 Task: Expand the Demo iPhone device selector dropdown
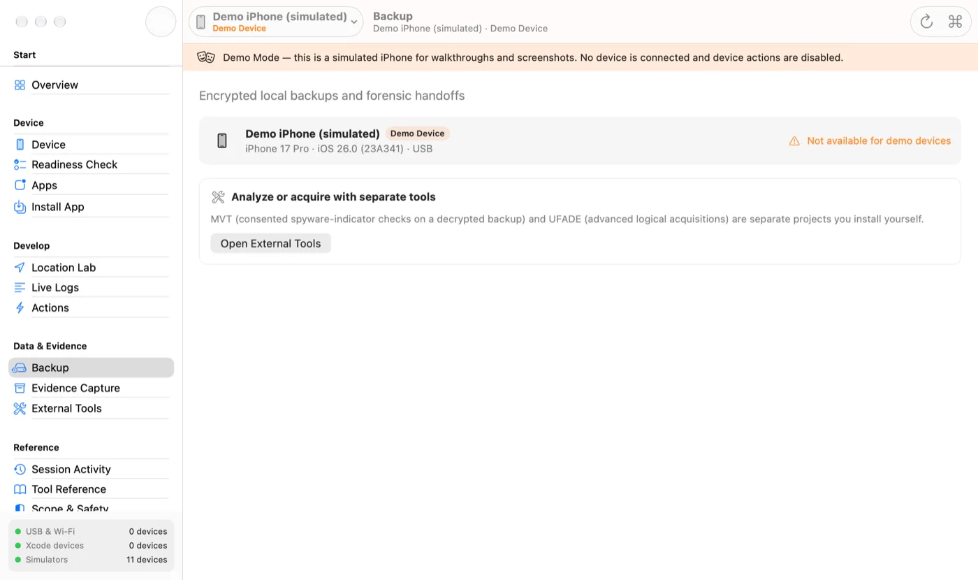tap(276, 22)
